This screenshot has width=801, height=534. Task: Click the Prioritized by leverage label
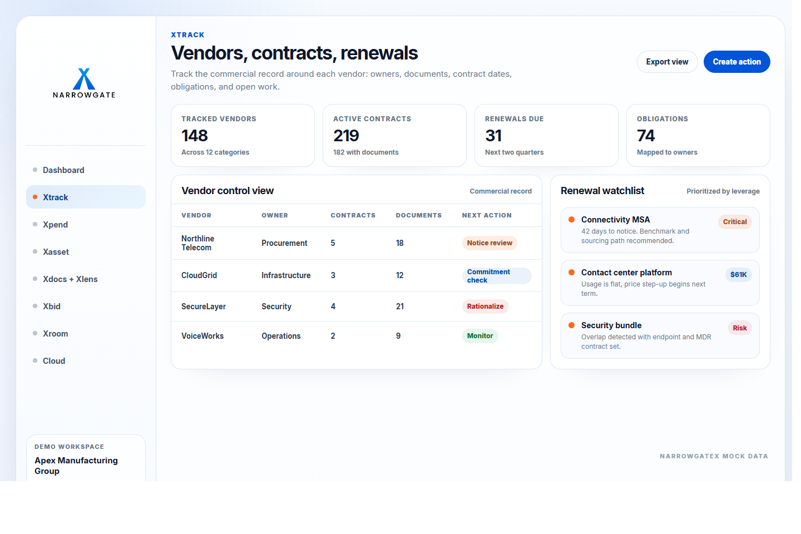(723, 191)
